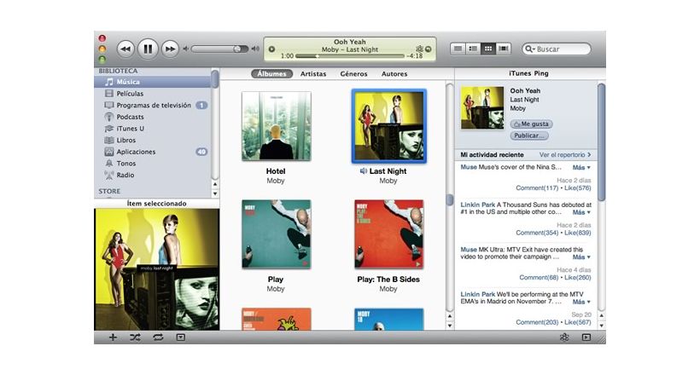Click the now playing album art in Ping

pos(482,108)
